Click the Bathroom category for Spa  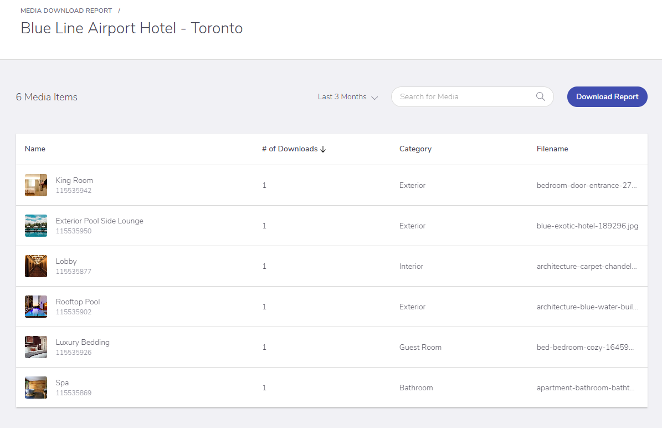pos(416,388)
